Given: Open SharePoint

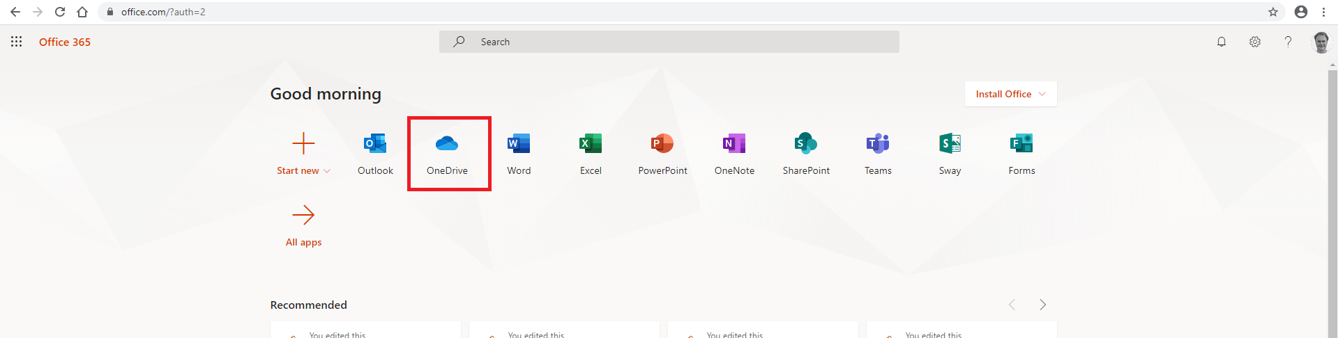Looking at the screenshot, I should point(806,154).
